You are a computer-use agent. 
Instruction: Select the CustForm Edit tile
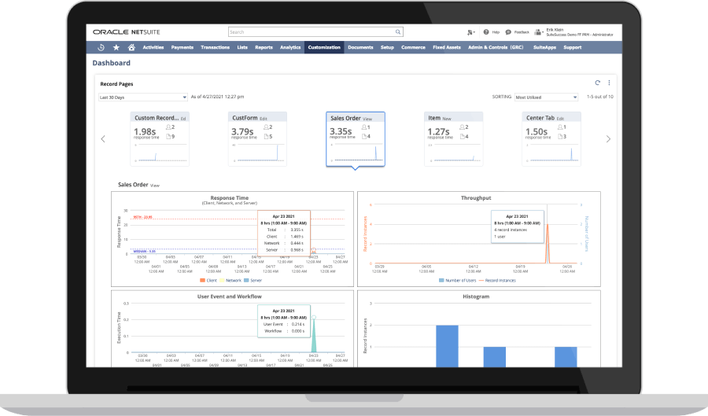tap(258, 138)
